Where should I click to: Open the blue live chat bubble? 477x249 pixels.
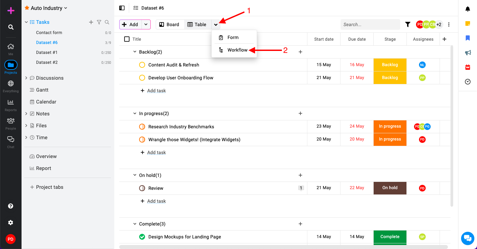point(468,238)
